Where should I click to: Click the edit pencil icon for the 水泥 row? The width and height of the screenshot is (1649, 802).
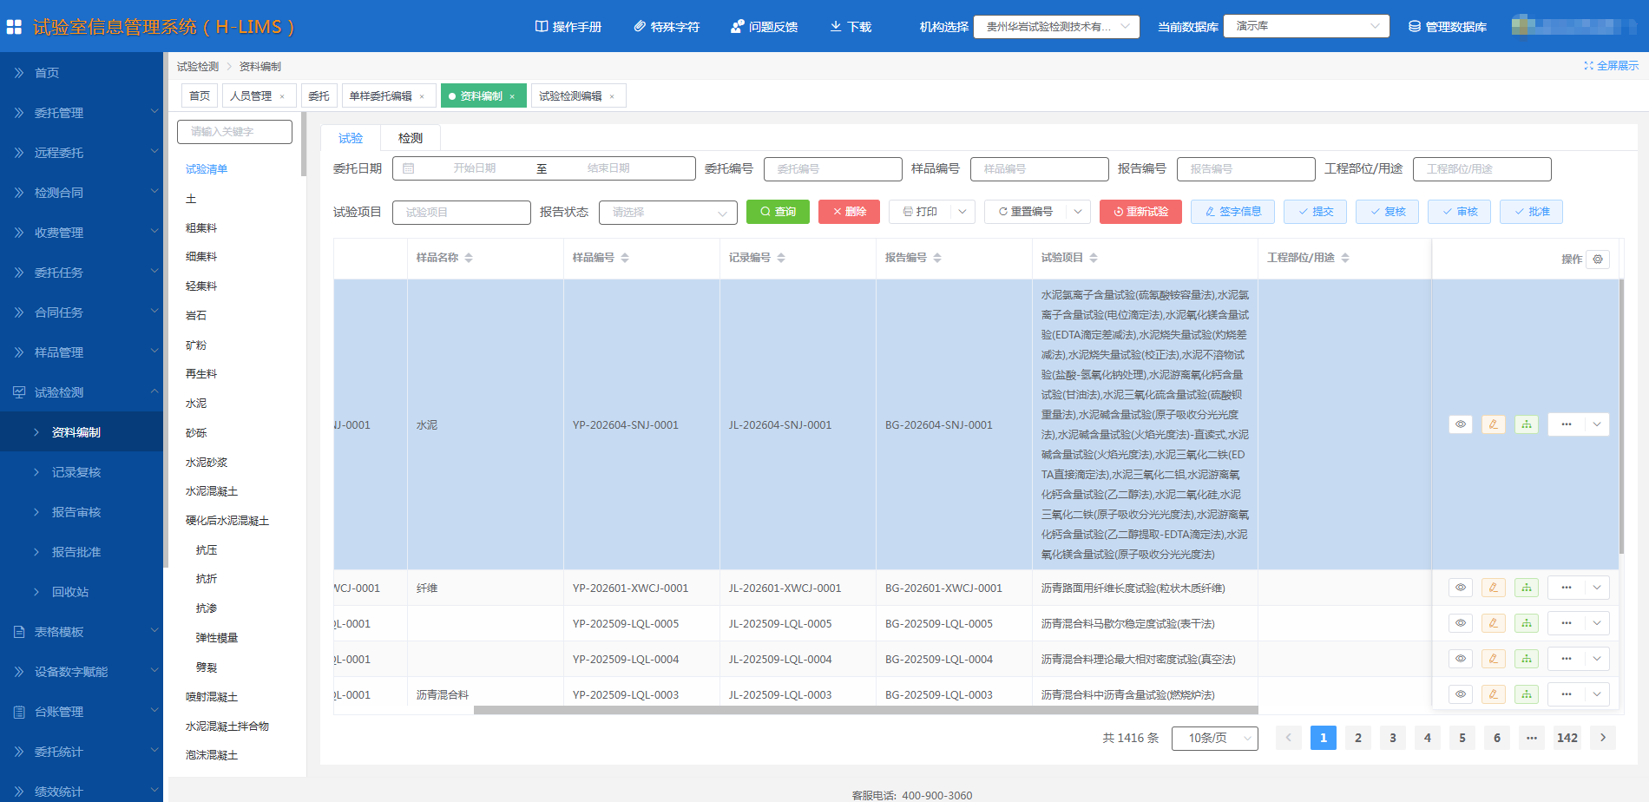coord(1493,424)
